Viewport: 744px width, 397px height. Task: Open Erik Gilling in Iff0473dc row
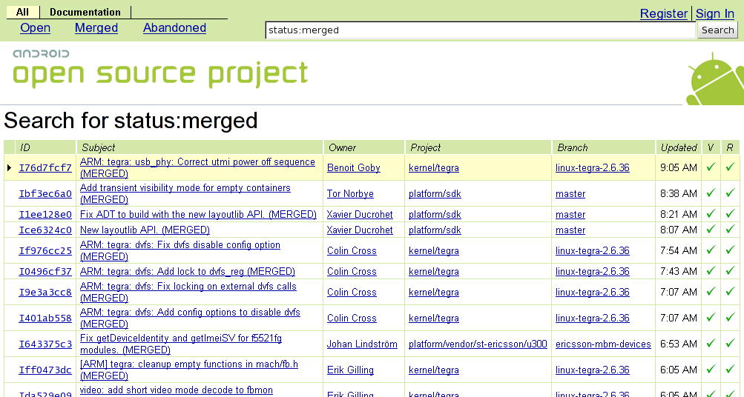[x=350, y=370]
